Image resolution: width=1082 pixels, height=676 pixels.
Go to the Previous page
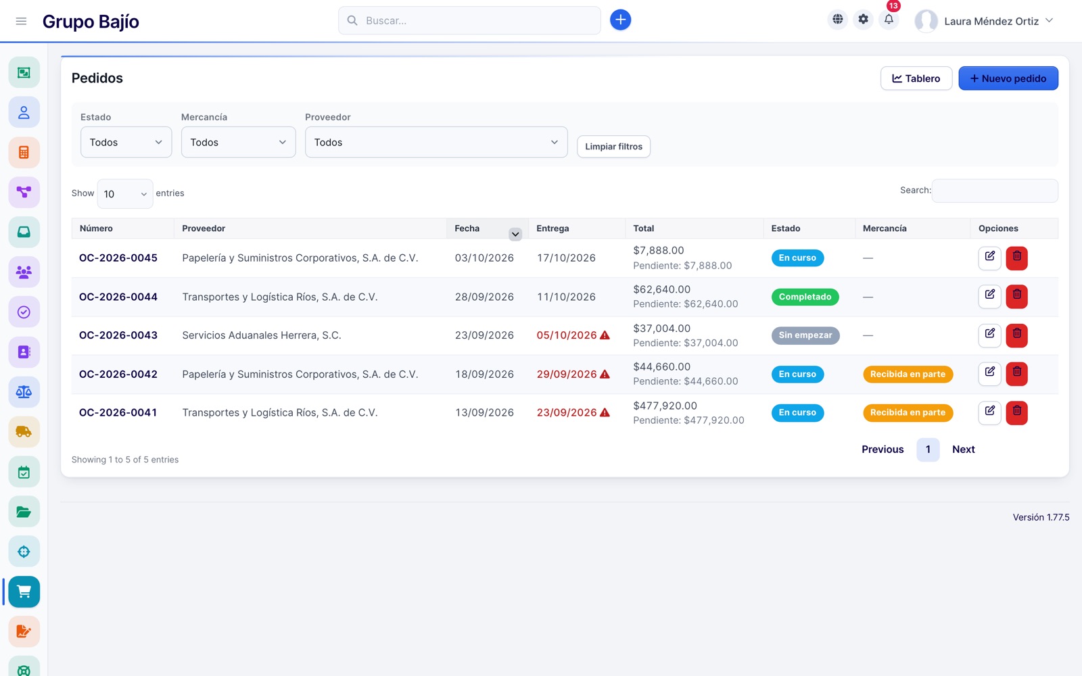[883, 450]
